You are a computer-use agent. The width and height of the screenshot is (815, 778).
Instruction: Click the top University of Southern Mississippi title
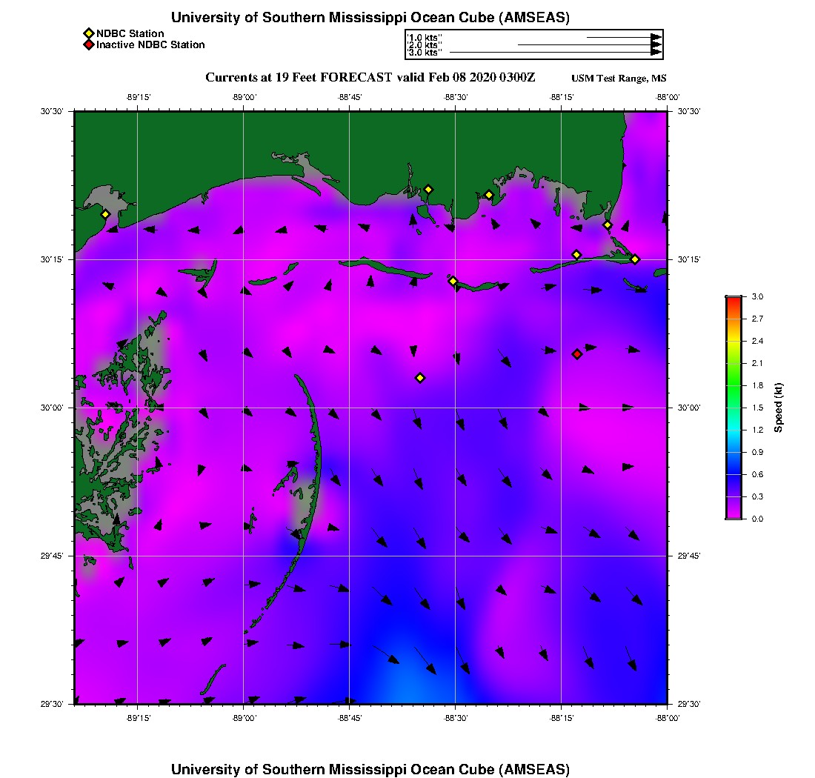[x=370, y=17]
